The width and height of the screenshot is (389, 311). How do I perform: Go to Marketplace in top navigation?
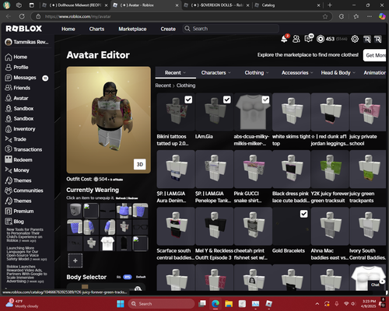[x=132, y=29]
